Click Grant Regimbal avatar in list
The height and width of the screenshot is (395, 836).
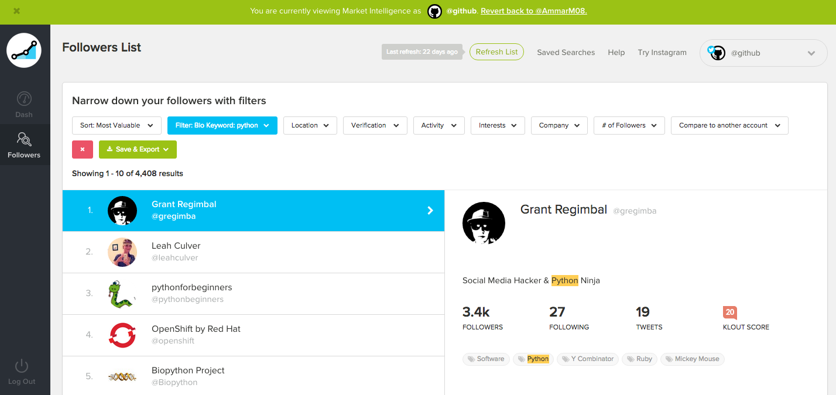pos(122,211)
